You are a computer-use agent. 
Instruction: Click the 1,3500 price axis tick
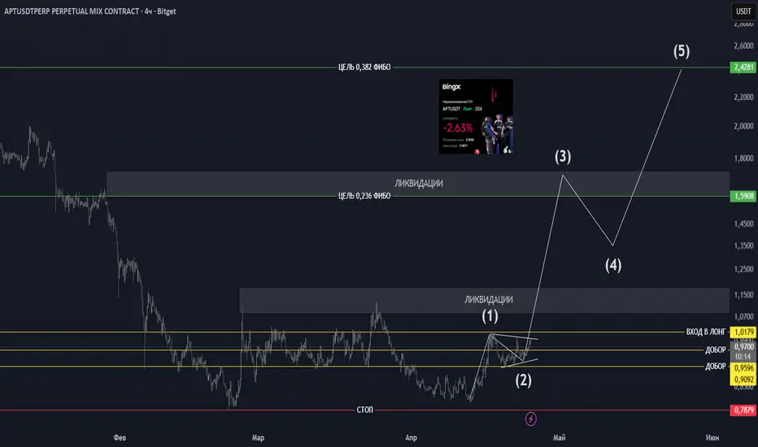point(743,246)
